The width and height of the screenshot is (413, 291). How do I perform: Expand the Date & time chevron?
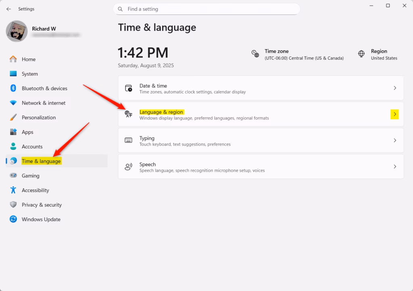pos(394,88)
